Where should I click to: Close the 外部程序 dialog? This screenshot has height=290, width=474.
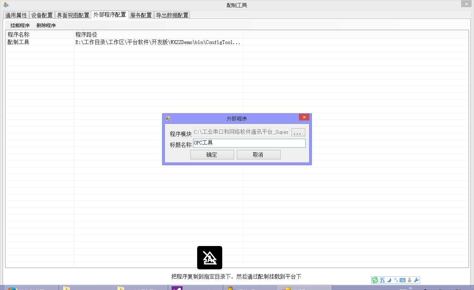pyautogui.click(x=304, y=117)
